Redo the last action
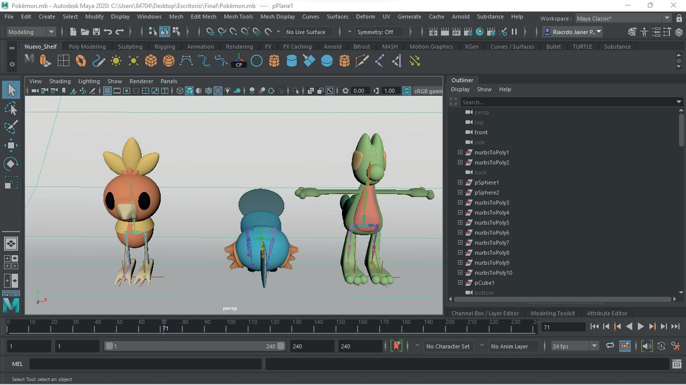686x385 pixels. click(x=120, y=32)
